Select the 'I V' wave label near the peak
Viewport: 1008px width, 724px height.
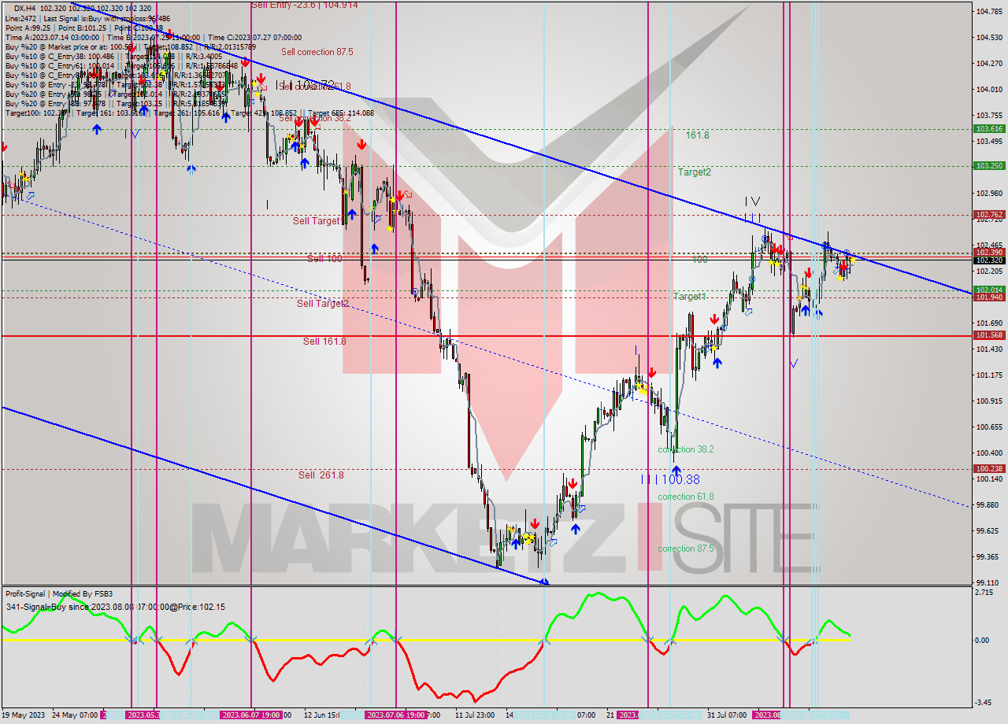coord(753,201)
